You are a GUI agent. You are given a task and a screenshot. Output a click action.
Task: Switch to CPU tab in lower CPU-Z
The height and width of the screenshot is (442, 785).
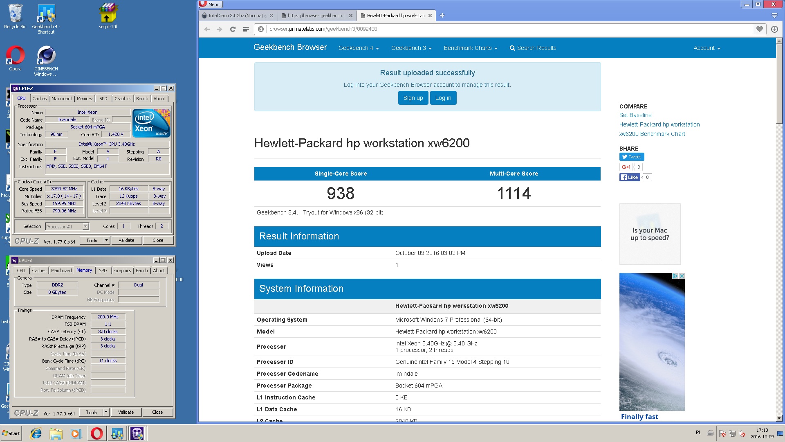click(21, 271)
